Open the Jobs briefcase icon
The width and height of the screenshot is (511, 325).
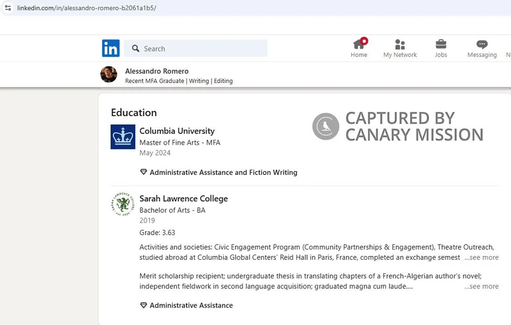(441, 44)
